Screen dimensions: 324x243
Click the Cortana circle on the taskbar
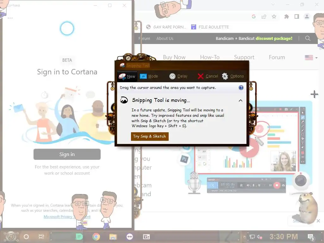26,237
